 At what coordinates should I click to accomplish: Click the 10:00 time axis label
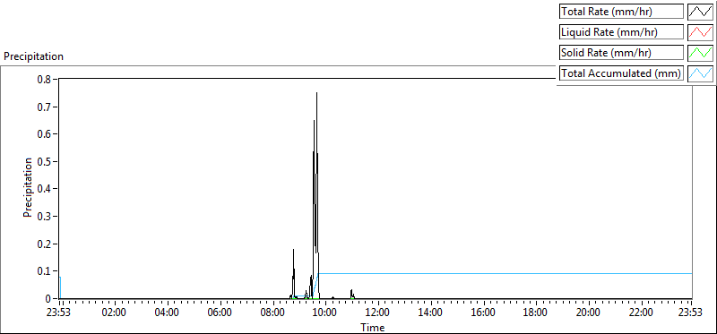pyautogui.click(x=324, y=313)
